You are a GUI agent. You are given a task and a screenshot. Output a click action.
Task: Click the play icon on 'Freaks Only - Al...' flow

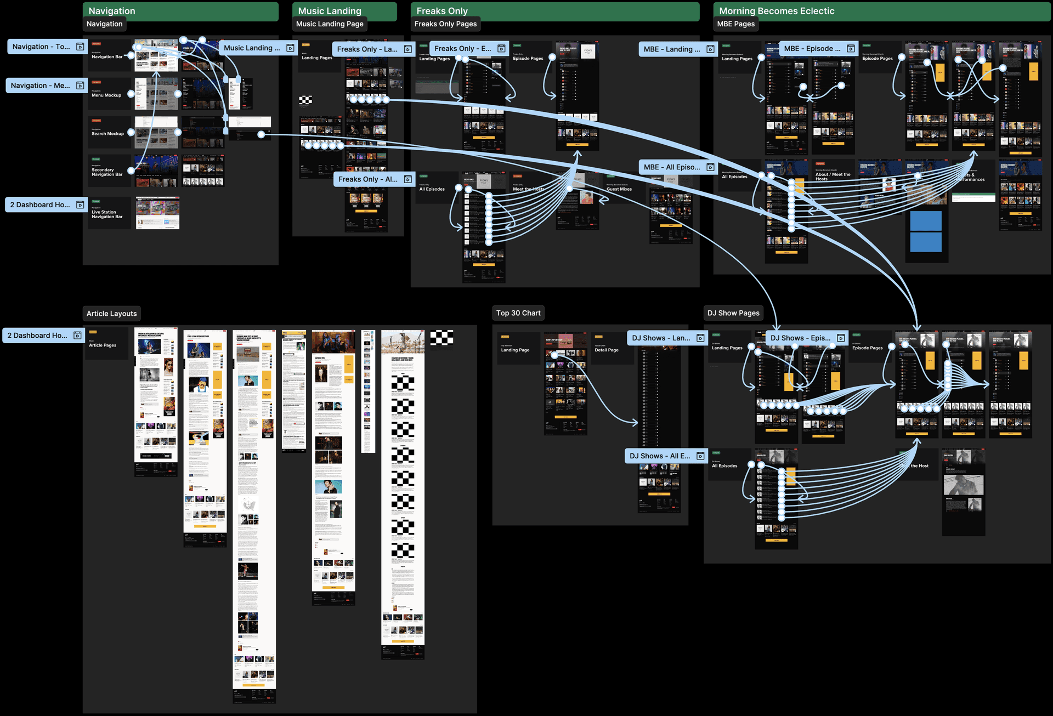pos(407,179)
